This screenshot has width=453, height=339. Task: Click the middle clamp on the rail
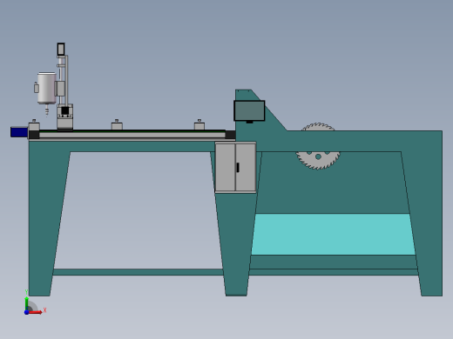coord(117,125)
